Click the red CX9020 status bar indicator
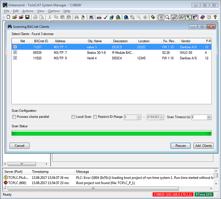The width and height of the screenshot is (221, 199). pyautogui.click(x=173, y=194)
